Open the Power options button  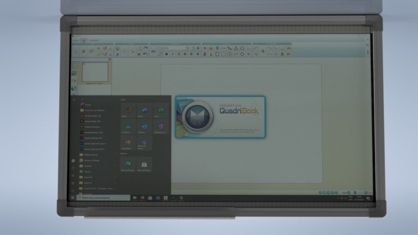[x=73, y=191]
